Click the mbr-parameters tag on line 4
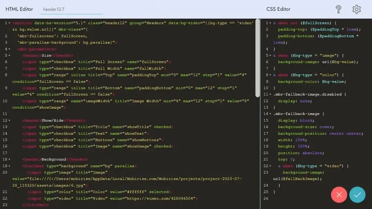Screen dimensions: 372x209 click(x=37, y=49)
